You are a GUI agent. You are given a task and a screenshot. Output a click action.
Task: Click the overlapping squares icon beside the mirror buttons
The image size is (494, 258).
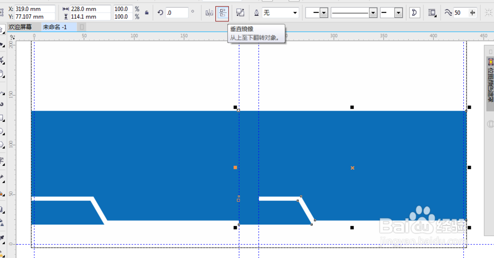point(241,13)
